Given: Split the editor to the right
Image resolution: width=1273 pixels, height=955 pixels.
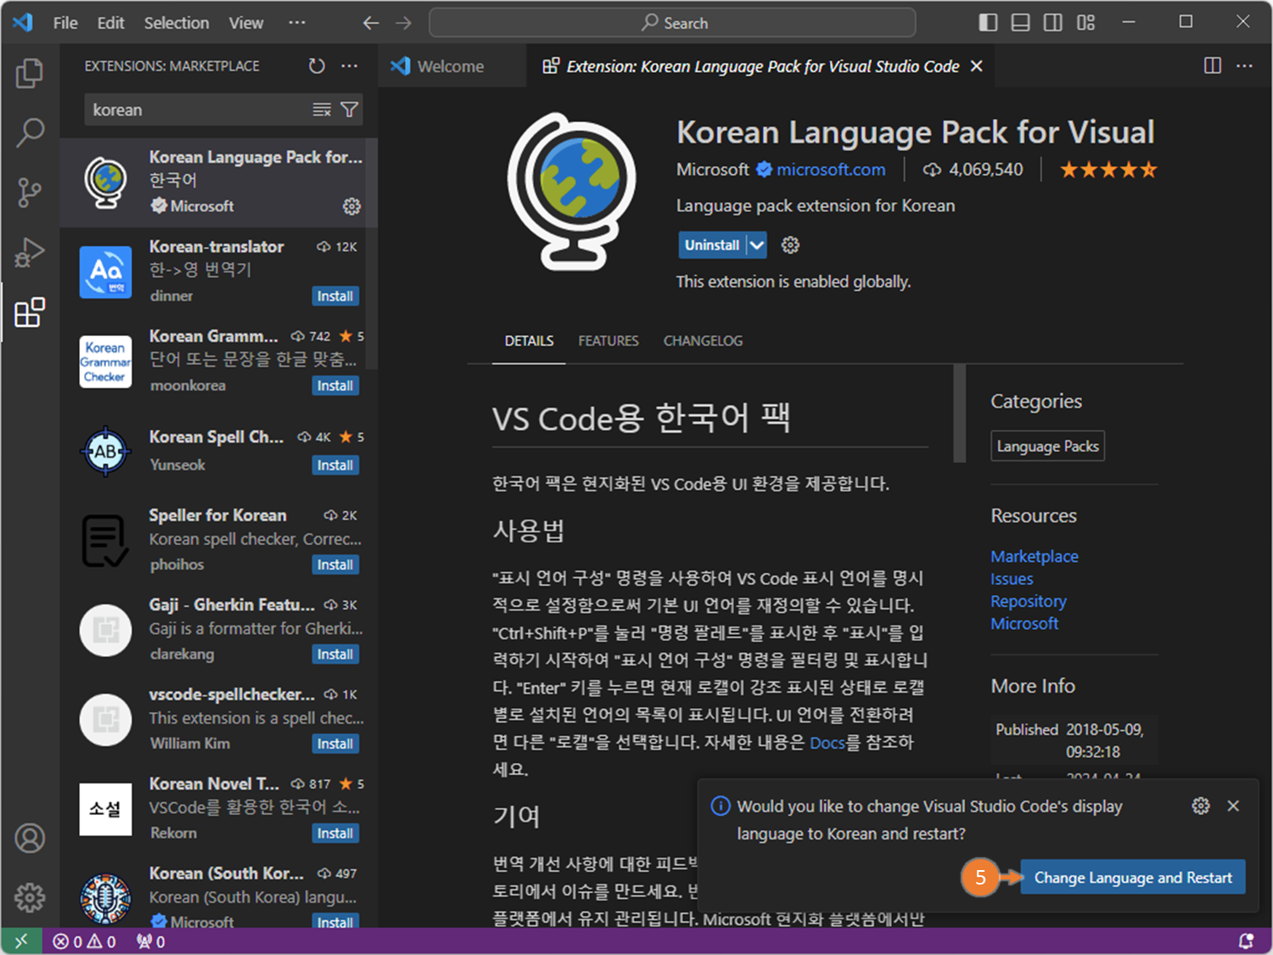Looking at the screenshot, I should click(x=1213, y=66).
